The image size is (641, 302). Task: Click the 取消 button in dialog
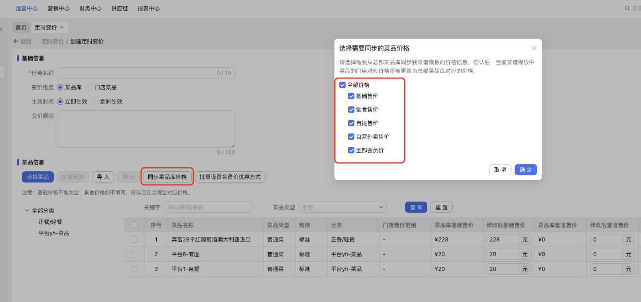(500, 170)
